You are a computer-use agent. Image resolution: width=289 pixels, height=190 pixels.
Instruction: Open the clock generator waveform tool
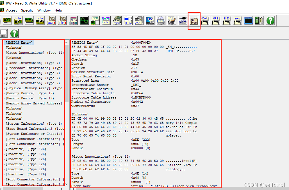(84, 21)
